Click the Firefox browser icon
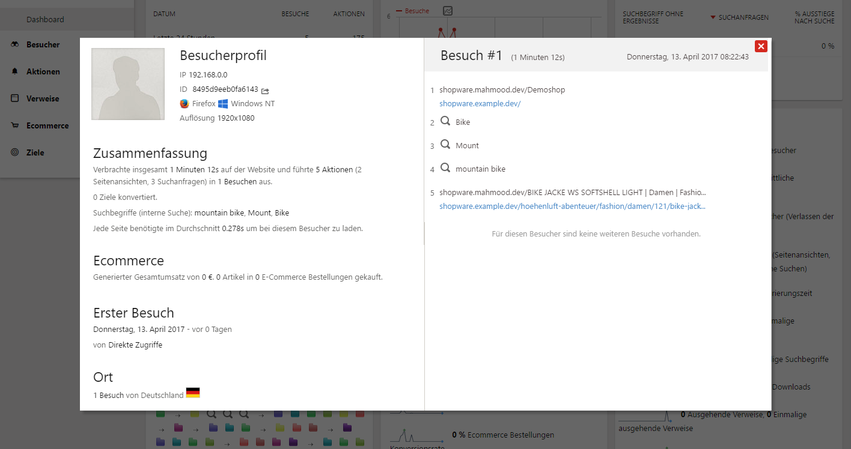The height and width of the screenshot is (449, 851). (x=185, y=103)
